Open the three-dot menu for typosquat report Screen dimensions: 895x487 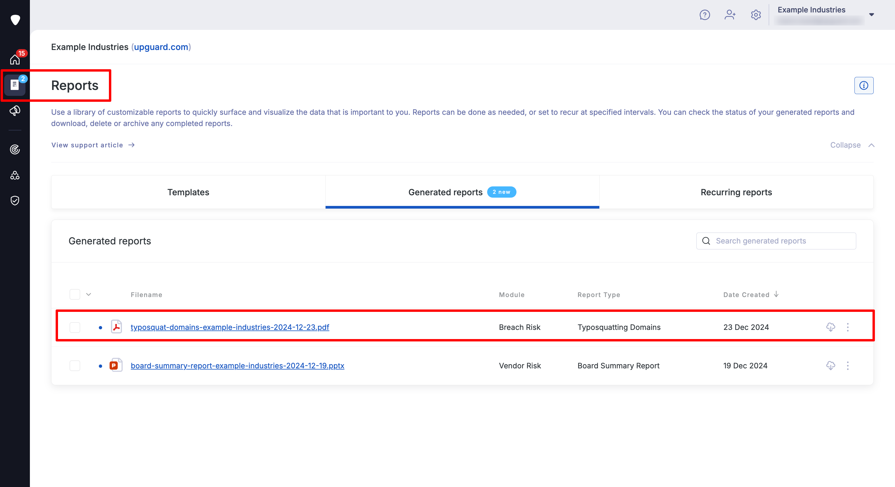point(848,327)
